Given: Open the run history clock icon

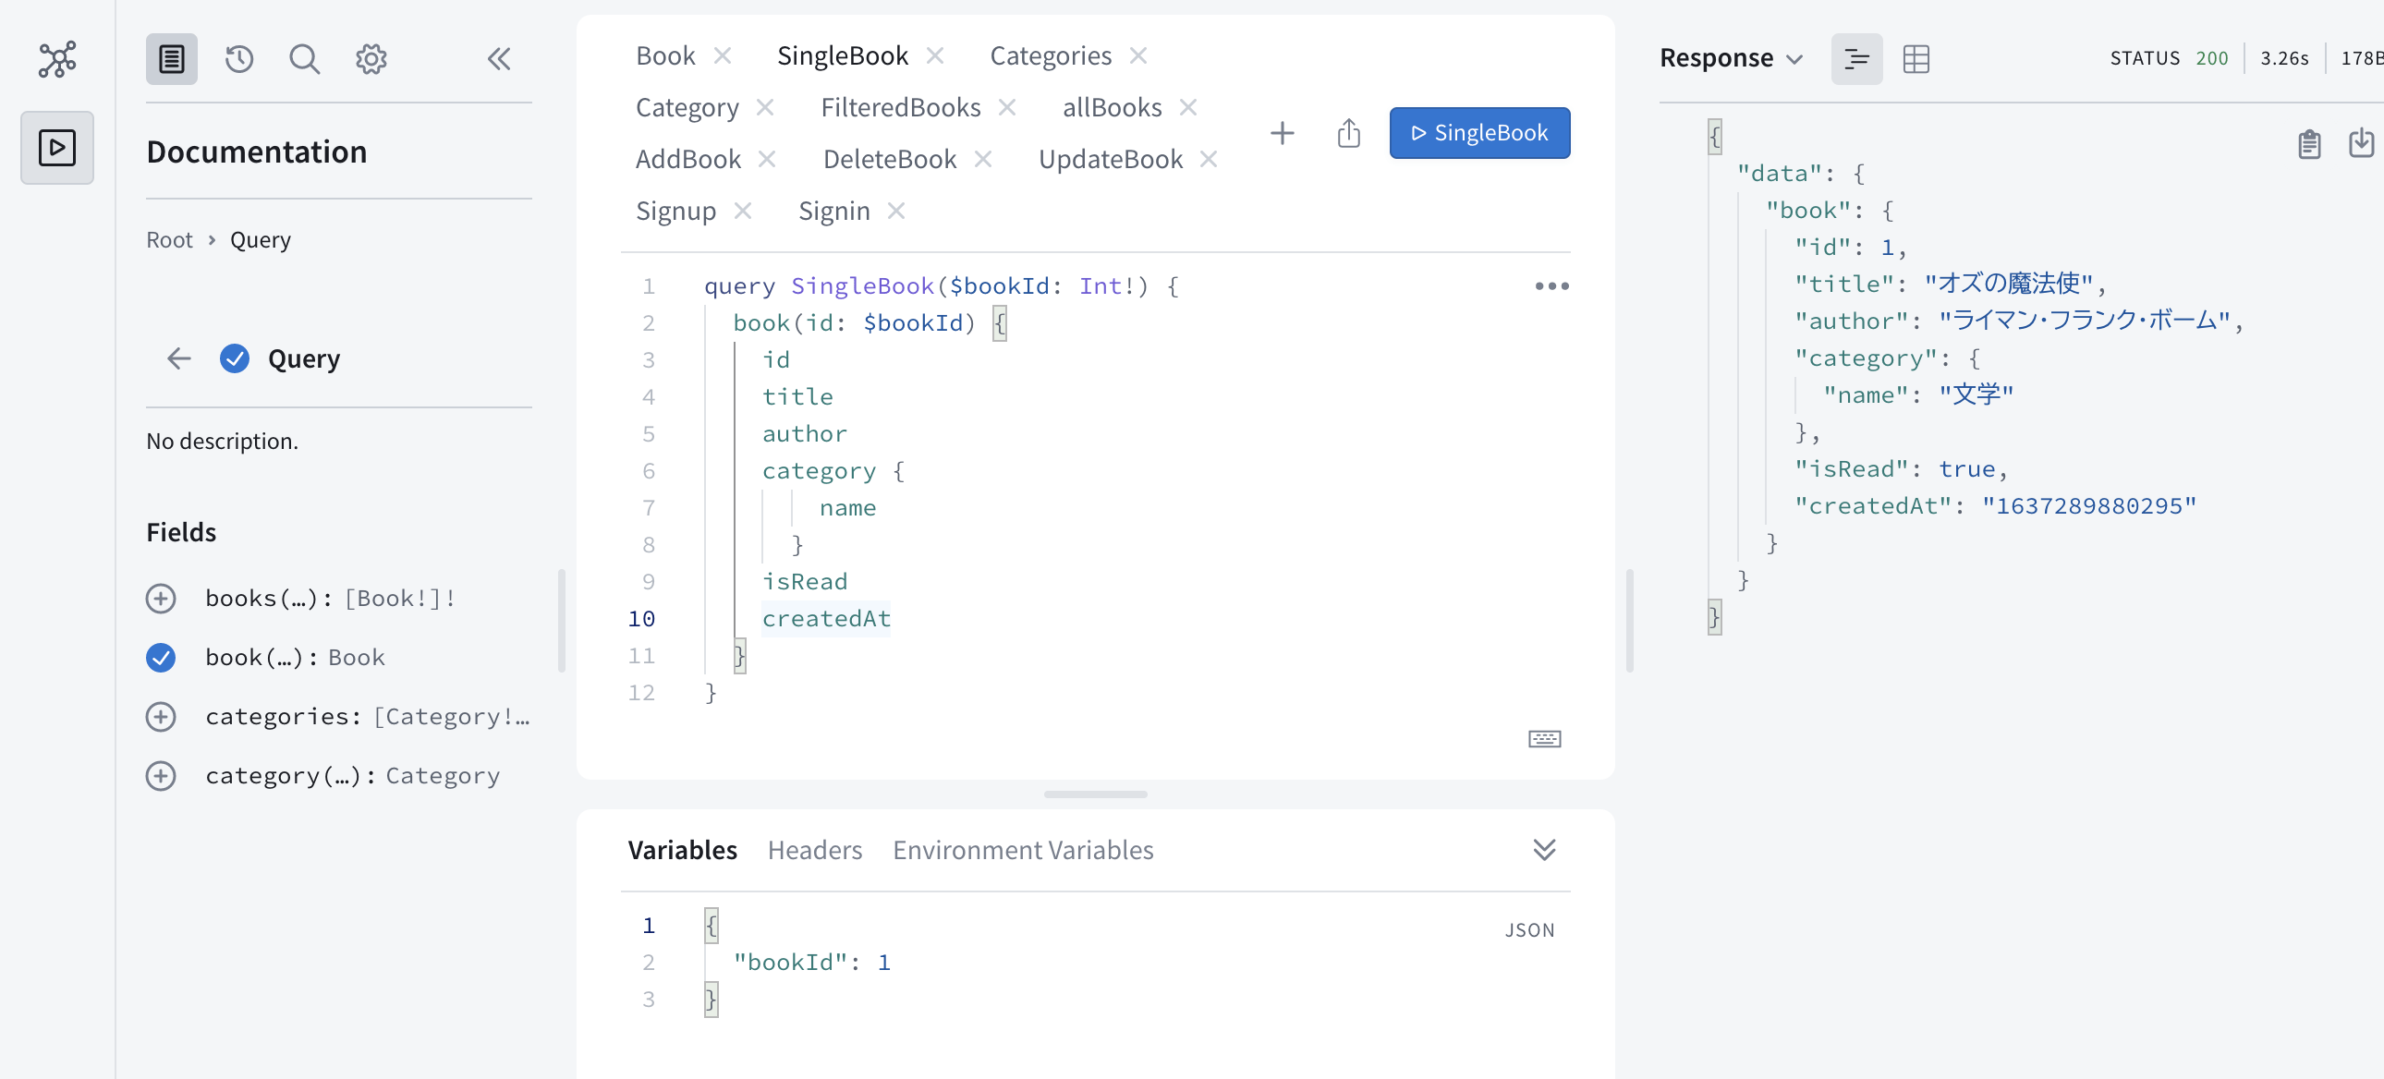Looking at the screenshot, I should coord(238,59).
